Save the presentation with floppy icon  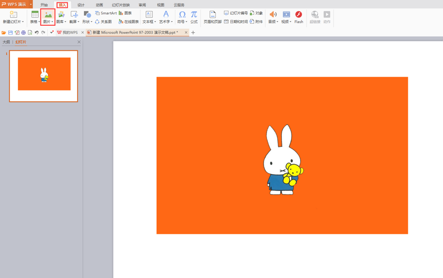[10, 33]
